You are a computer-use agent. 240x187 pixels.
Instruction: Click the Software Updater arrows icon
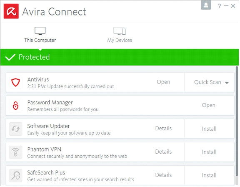point(15,129)
